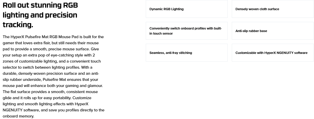This screenshot has width=314, height=119.
Task: Open the built-in touch sensor profiles card
Action: [187, 31]
